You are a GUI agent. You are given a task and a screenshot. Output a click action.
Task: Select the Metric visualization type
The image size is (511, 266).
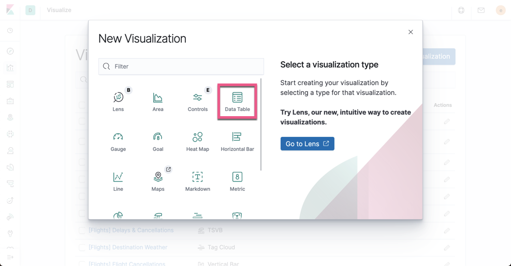click(237, 181)
